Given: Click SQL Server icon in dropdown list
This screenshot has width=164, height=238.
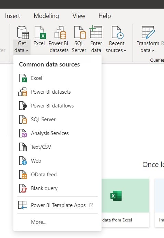Looking at the screenshot, I should (23, 120).
